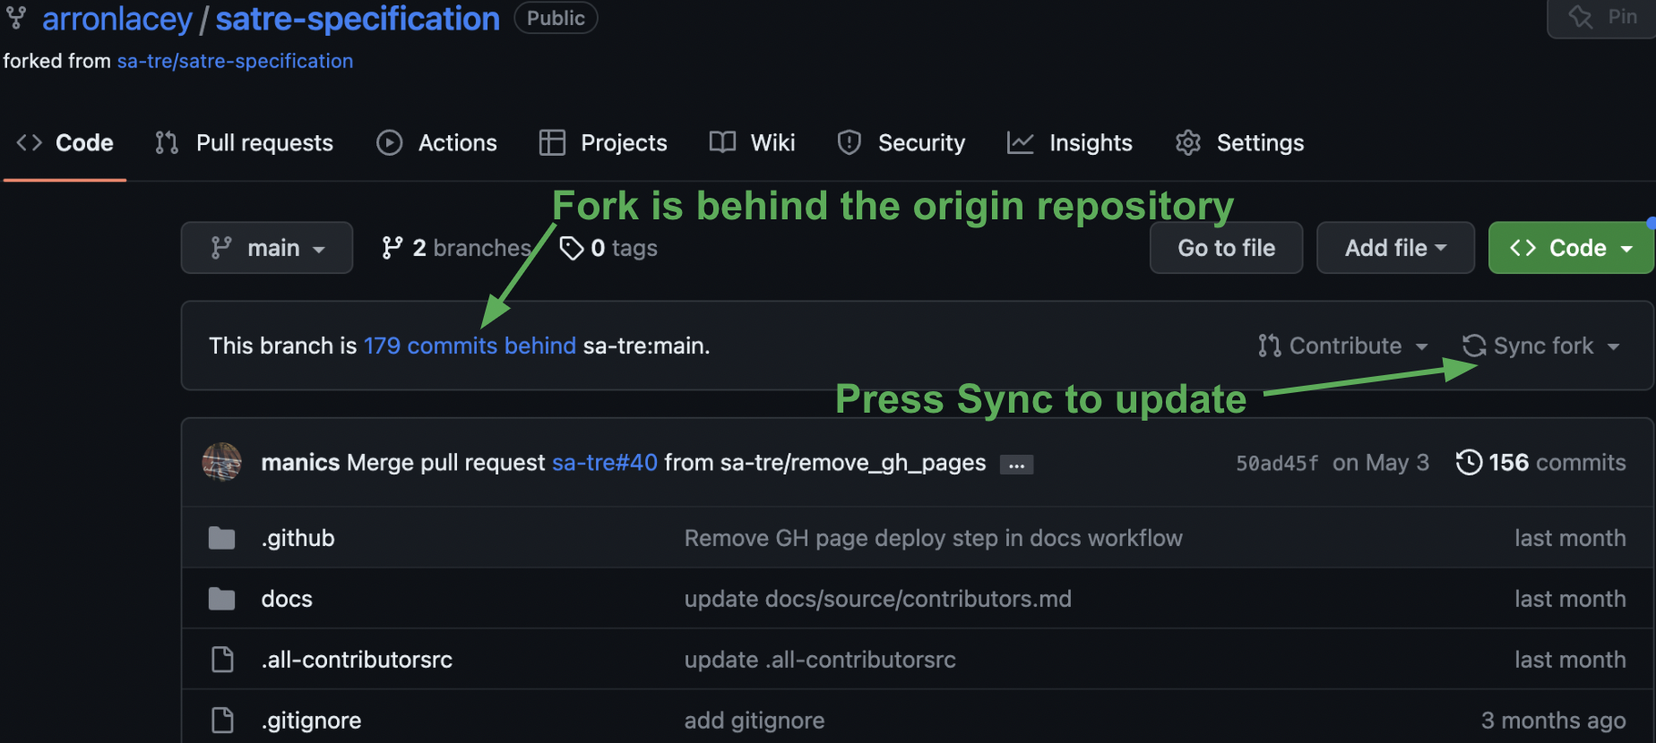Click the tag icon beside 0 tags

point(572,248)
